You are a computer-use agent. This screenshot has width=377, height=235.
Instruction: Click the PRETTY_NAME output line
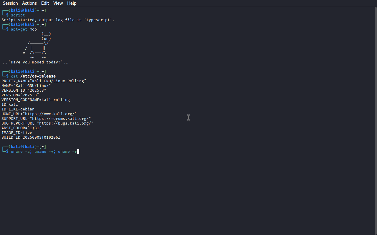click(44, 81)
